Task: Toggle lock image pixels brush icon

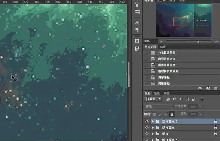Action: click(160, 114)
